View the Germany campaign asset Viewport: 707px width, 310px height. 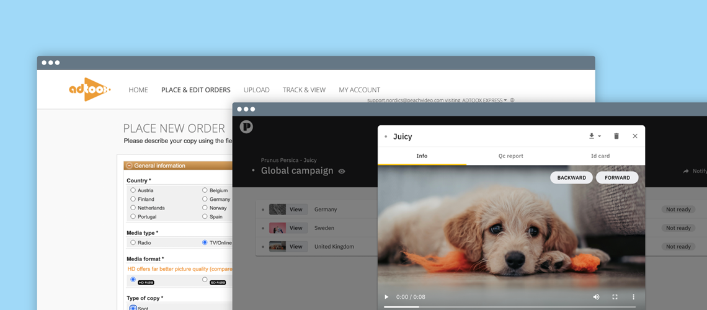tap(296, 210)
